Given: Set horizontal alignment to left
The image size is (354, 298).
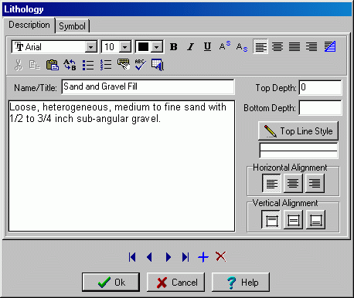Looking at the screenshot, I should 271,184.
